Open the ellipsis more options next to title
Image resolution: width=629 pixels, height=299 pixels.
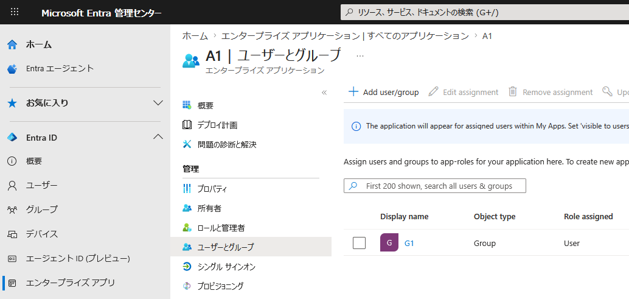click(x=360, y=56)
